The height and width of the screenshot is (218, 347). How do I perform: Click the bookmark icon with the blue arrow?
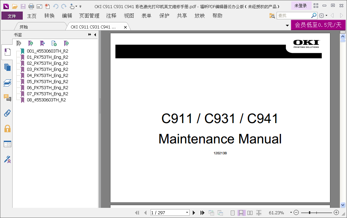coord(42,43)
